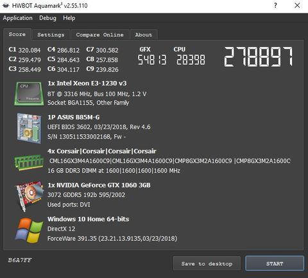This screenshot has width=308, height=278.
Task: Click the GFX label
Action: (x=145, y=49)
